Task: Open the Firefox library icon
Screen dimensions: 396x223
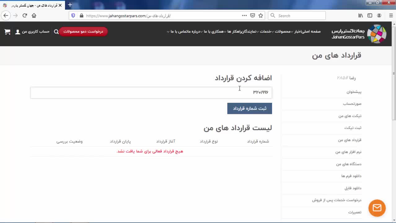Action: point(361,15)
